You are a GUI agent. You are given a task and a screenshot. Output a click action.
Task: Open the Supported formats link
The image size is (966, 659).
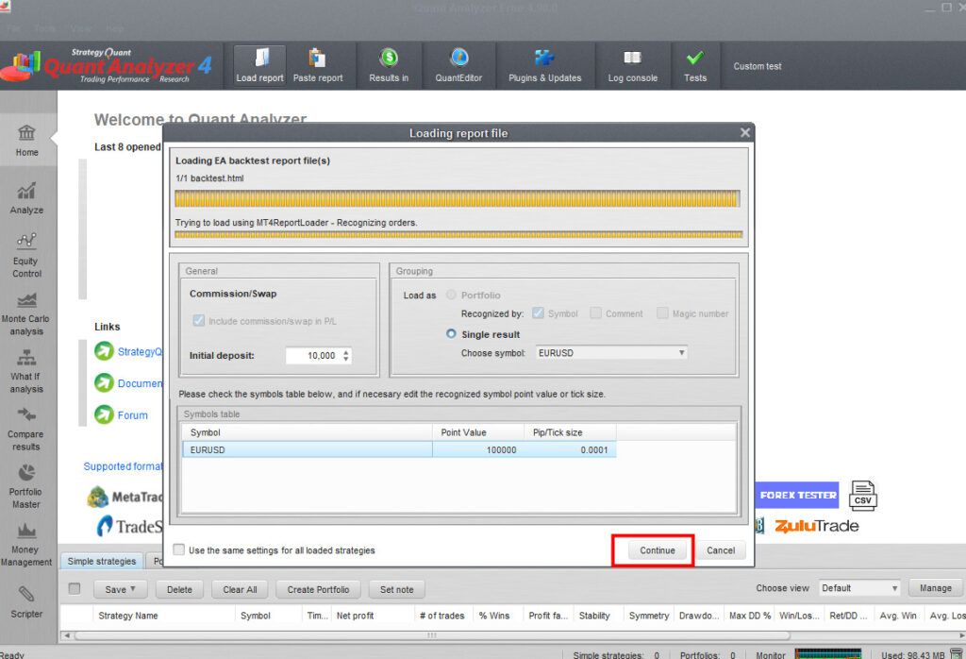click(123, 466)
